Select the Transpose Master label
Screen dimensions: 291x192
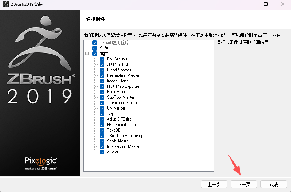pyautogui.click(x=123, y=103)
